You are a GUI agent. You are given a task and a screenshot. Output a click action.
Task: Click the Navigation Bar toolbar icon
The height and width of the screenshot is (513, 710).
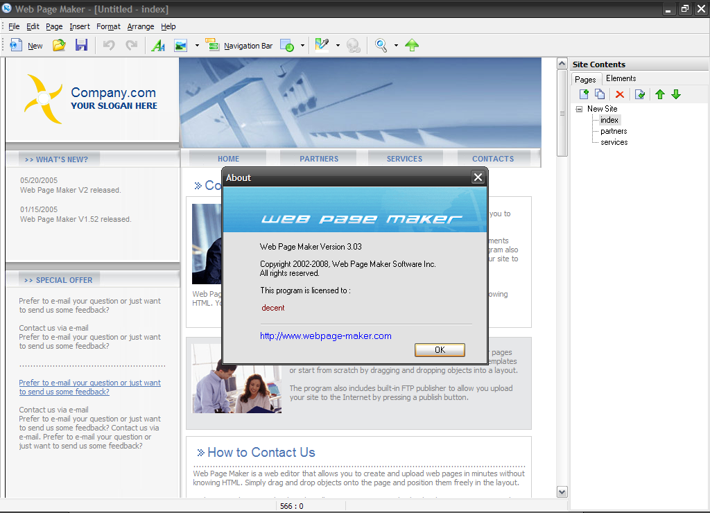click(212, 45)
